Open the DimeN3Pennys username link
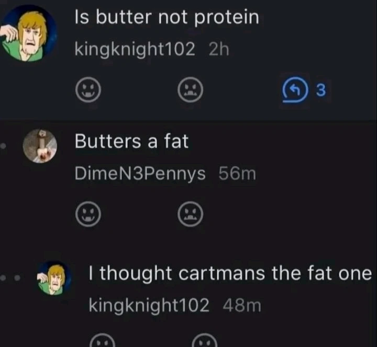 pos(140,174)
